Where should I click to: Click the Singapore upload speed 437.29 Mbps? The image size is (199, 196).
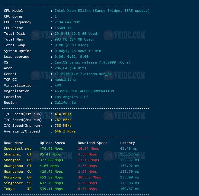[x=51, y=183]
